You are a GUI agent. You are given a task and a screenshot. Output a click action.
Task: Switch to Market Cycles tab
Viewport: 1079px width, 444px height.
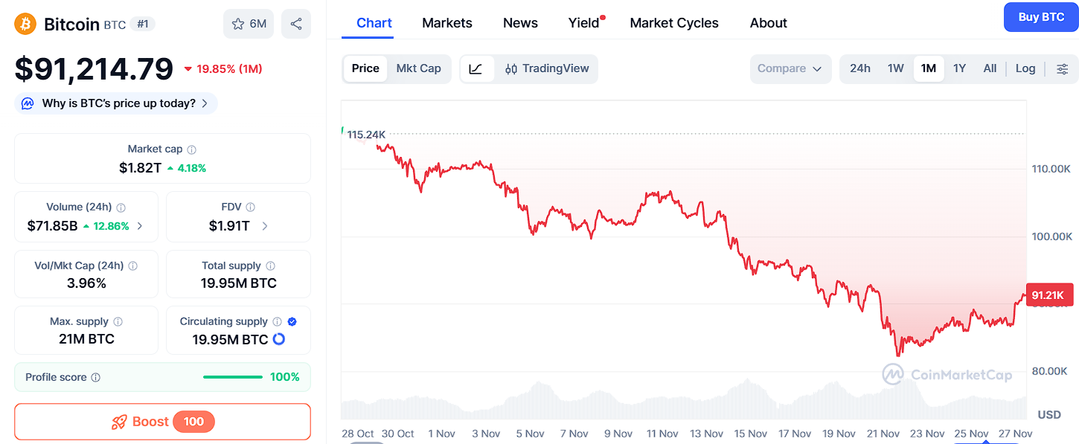click(673, 23)
